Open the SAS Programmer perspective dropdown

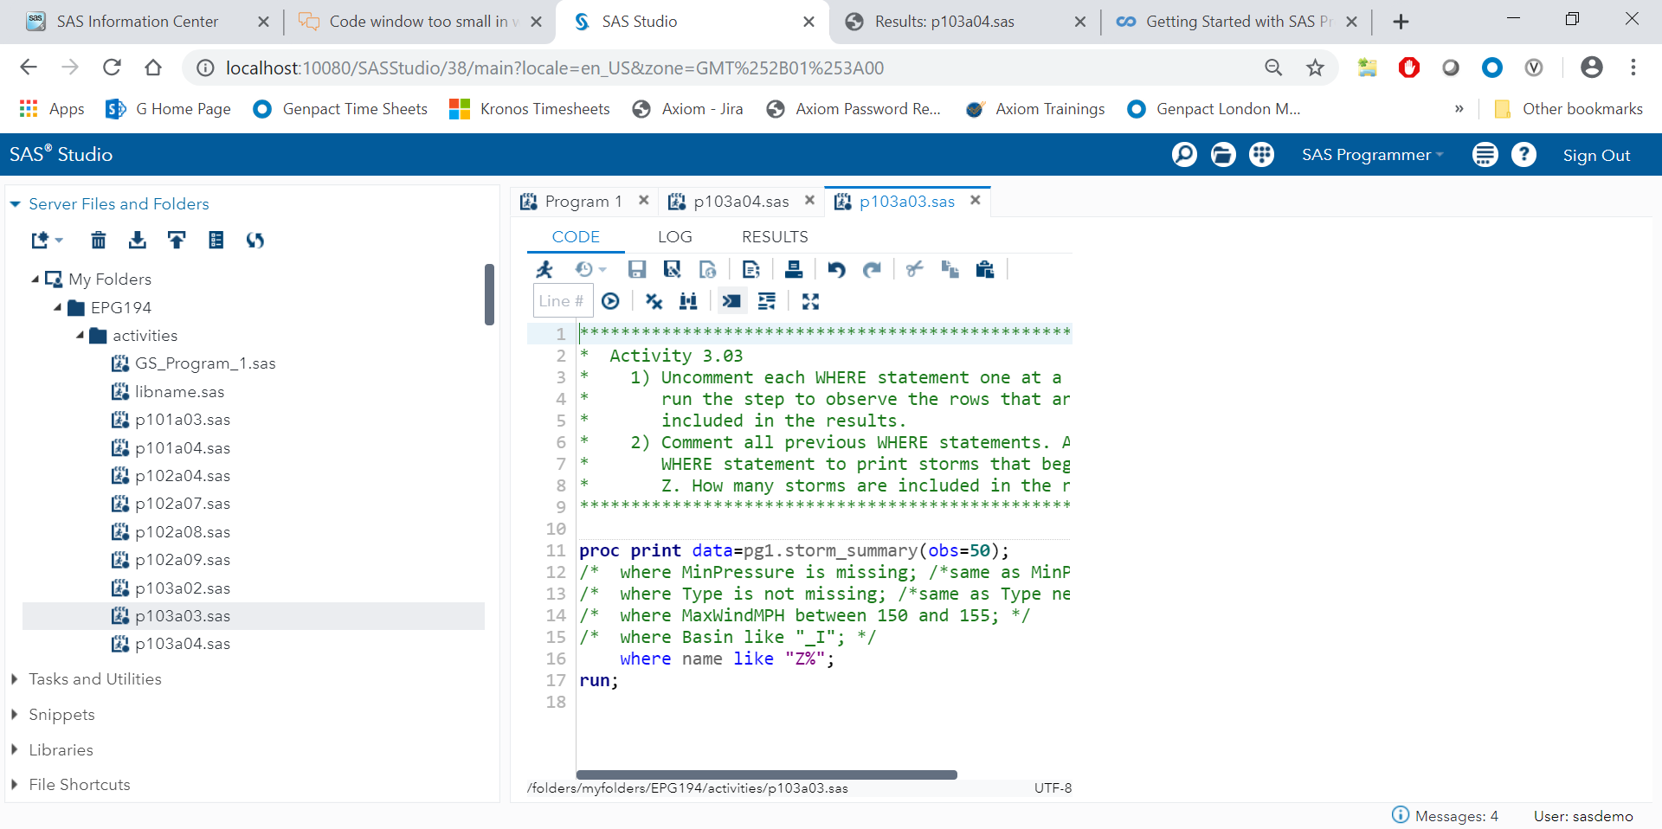(1372, 155)
